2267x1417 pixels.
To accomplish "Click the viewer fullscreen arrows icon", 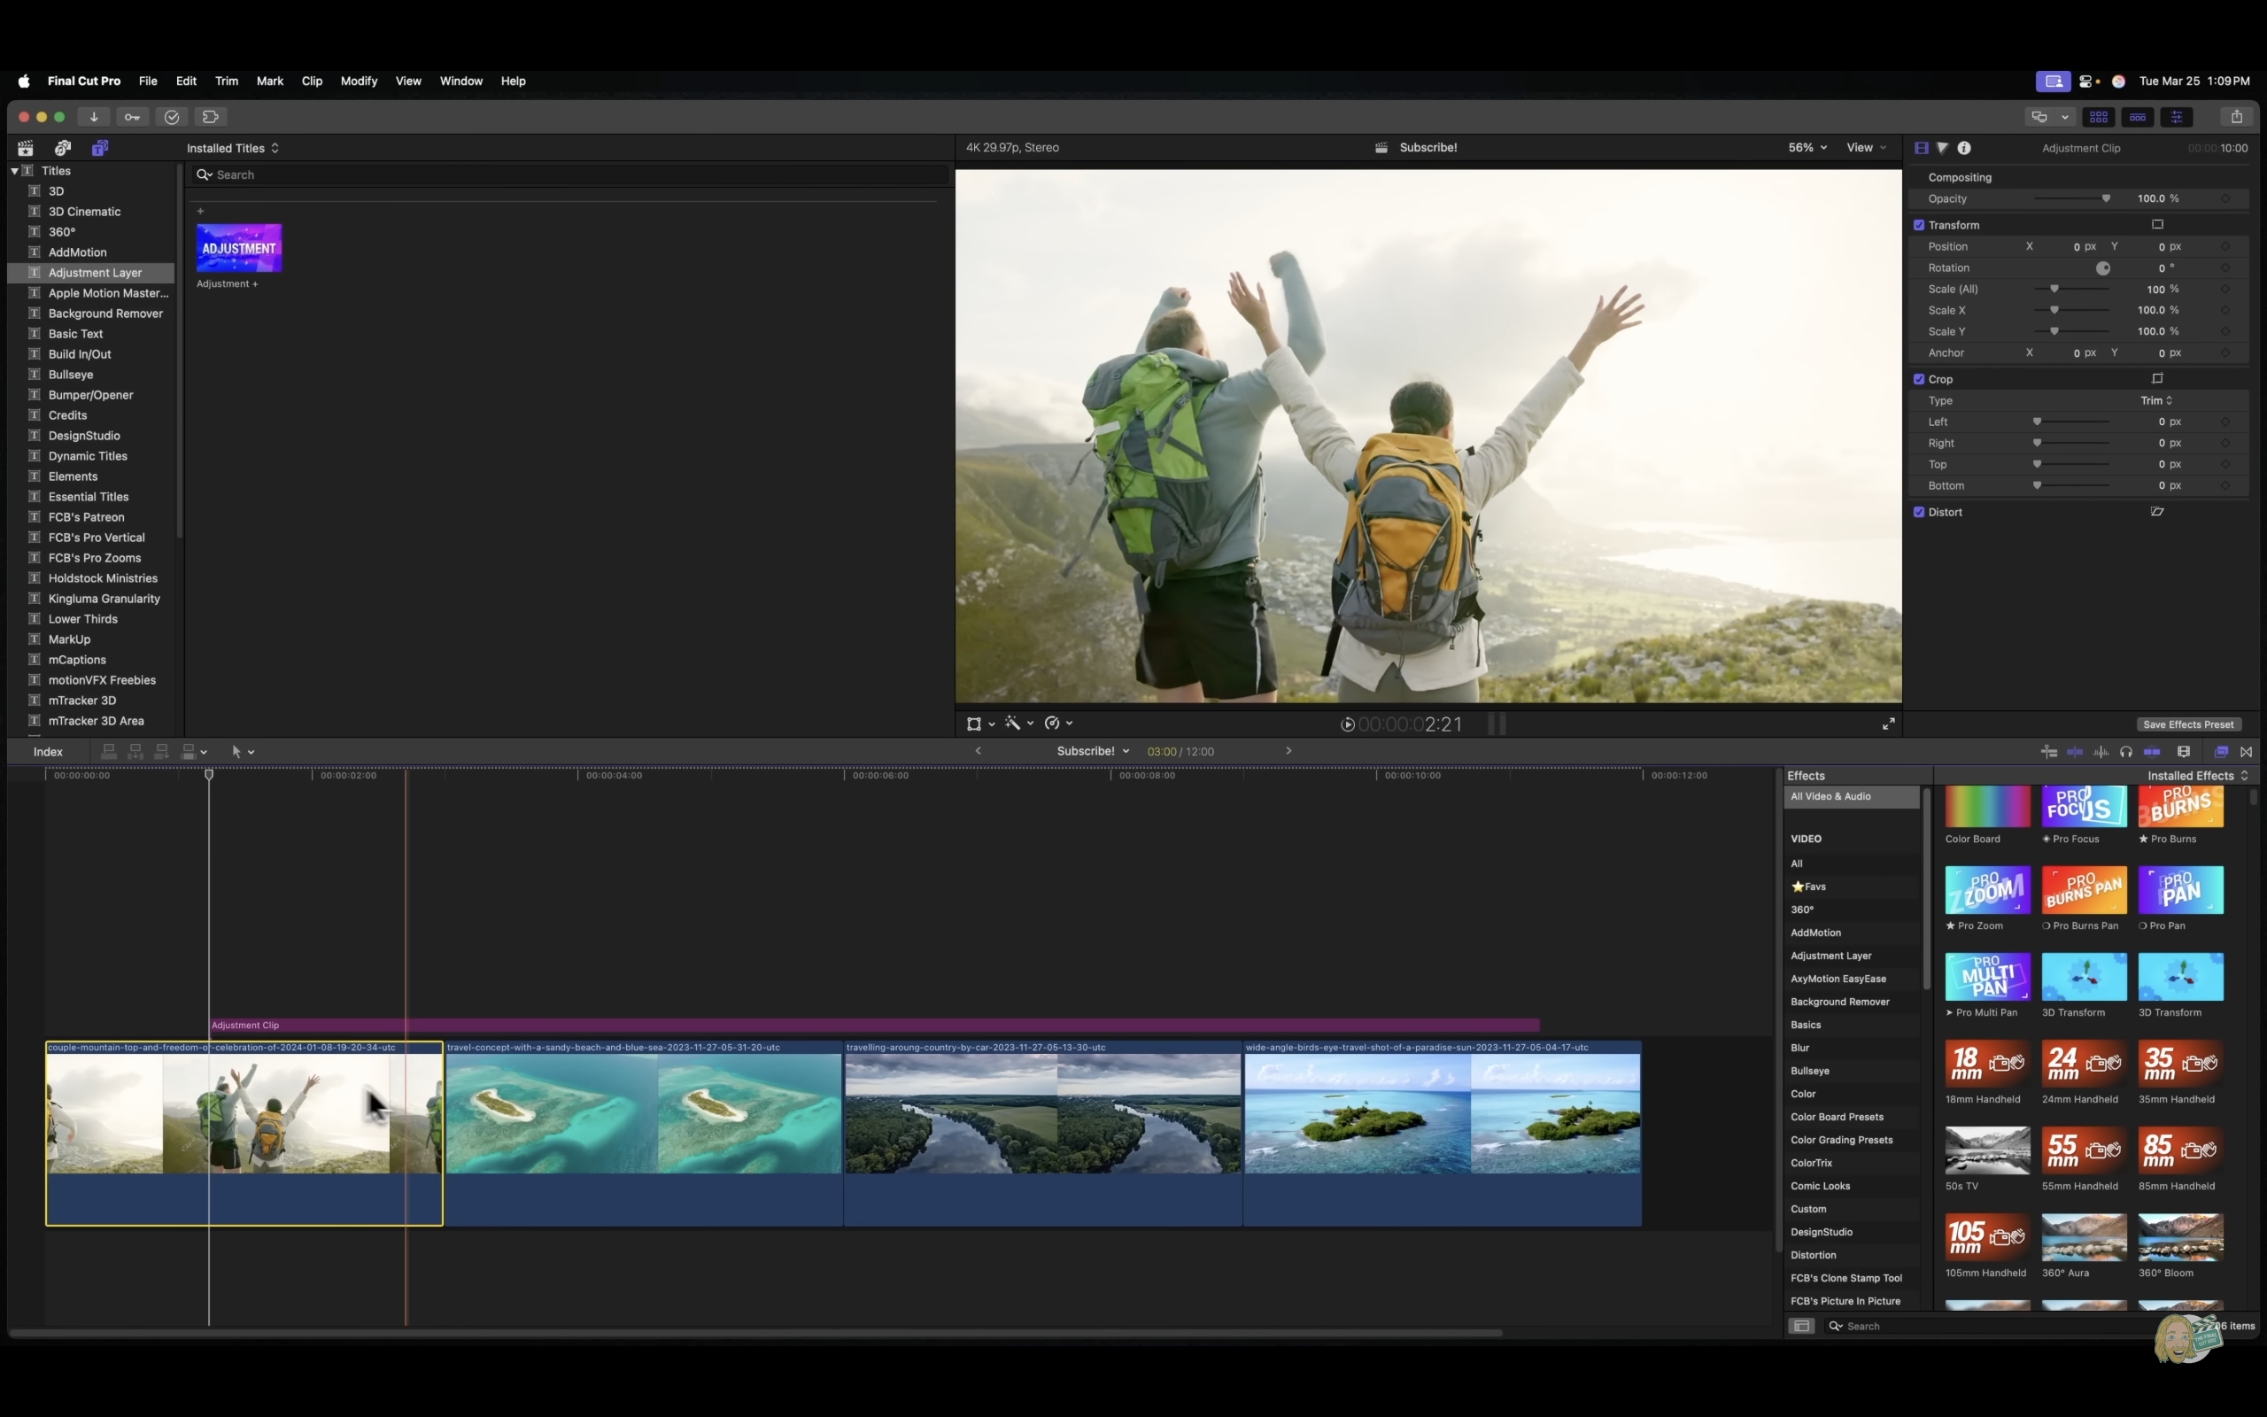I will [1889, 724].
